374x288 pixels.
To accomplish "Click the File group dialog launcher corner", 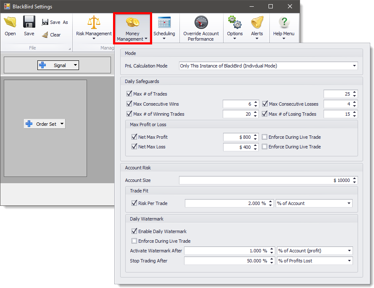I will click(x=70, y=49).
